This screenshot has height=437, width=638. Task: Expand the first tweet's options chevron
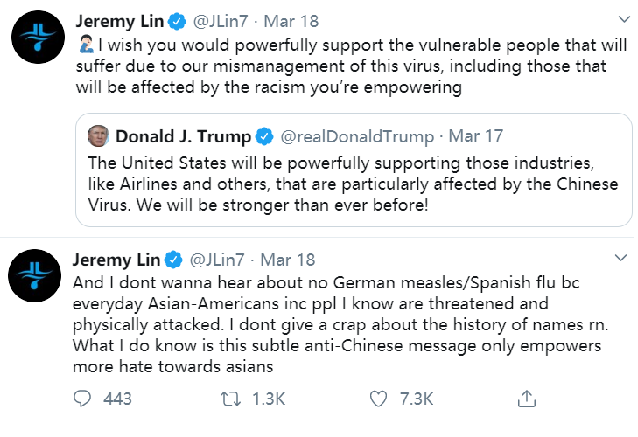coord(622,18)
